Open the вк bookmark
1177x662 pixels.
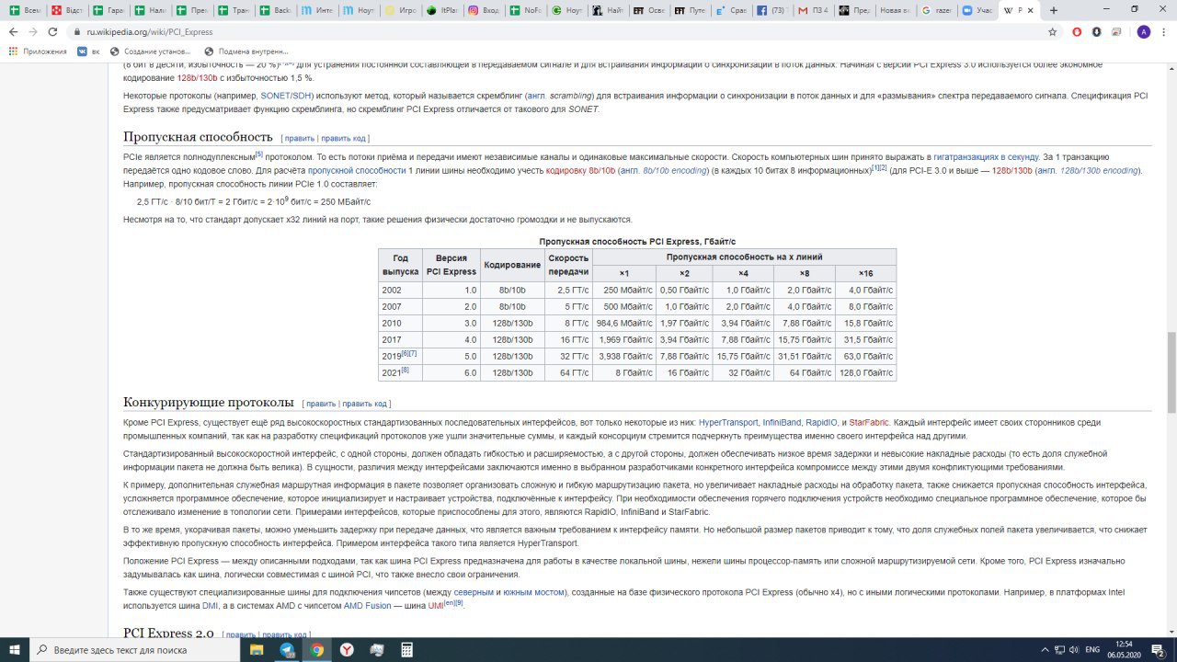point(88,51)
